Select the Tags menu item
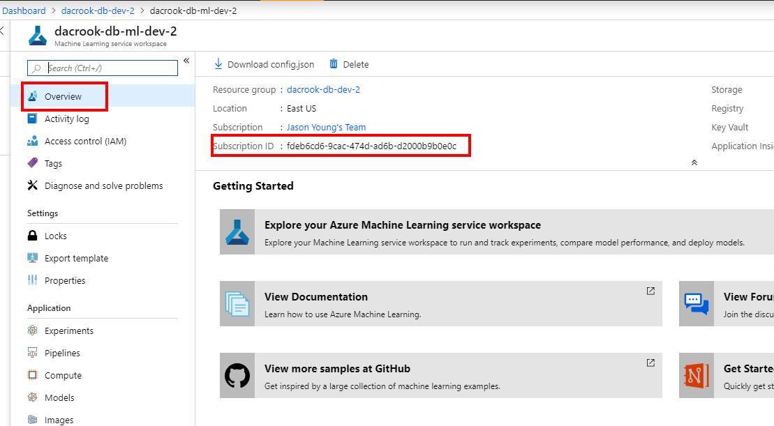Viewport: 774px width, 426px height. pos(103,163)
